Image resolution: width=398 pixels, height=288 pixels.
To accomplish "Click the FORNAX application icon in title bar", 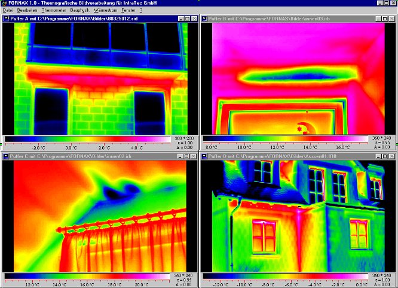I will [4, 4].
